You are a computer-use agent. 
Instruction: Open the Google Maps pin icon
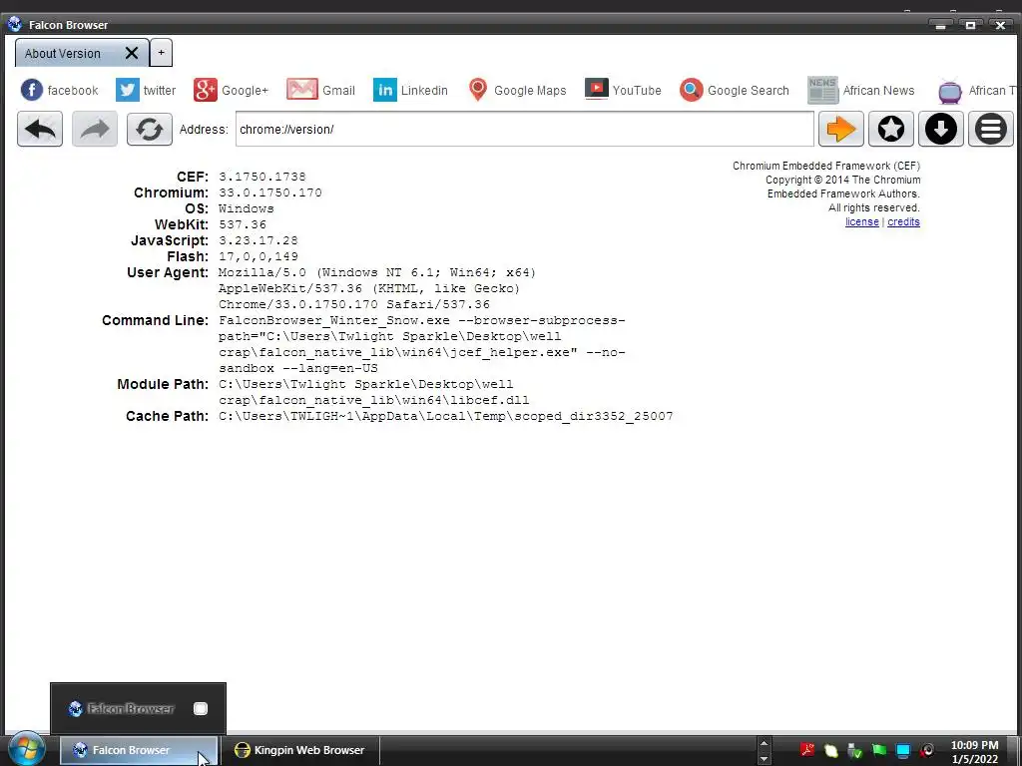[478, 90]
